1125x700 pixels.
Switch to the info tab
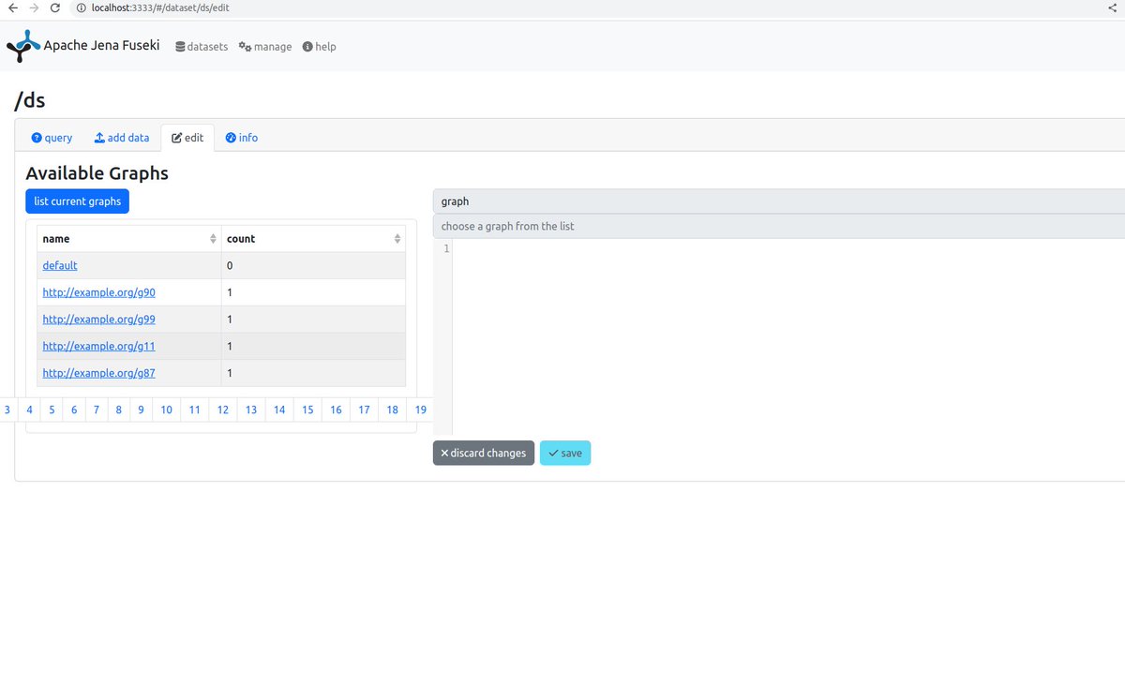click(242, 138)
